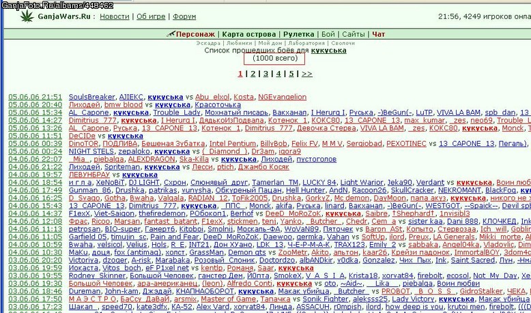Go to page 1 of battles
The width and height of the screenshot is (531, 313).
(240, 74)
